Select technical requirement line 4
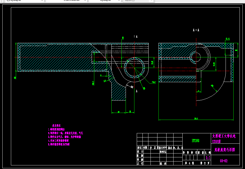Viewport: 245px width, 169px height. (x=58, y=141)
